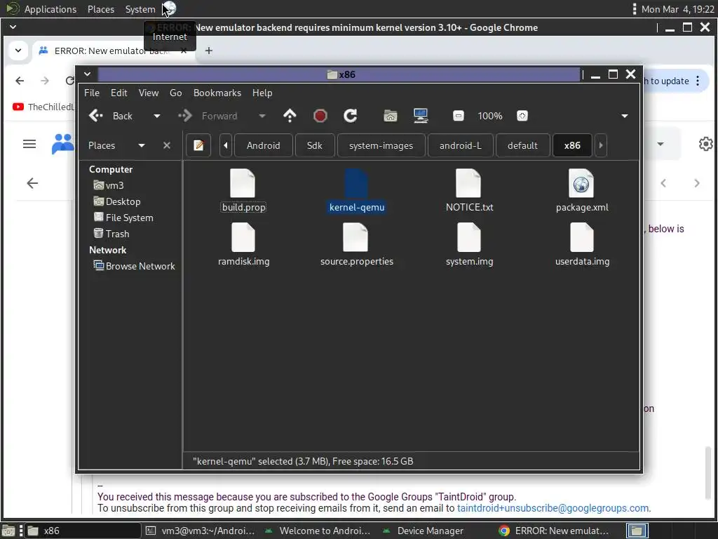Open Applications menu in top panel
This screenshot has width=718, height=539.
50,9
